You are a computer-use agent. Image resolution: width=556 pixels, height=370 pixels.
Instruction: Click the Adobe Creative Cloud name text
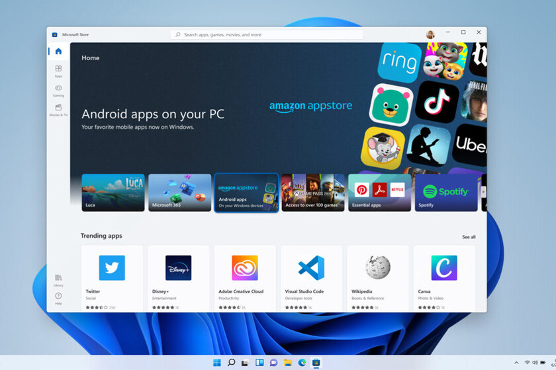click(x=241, y=291)
